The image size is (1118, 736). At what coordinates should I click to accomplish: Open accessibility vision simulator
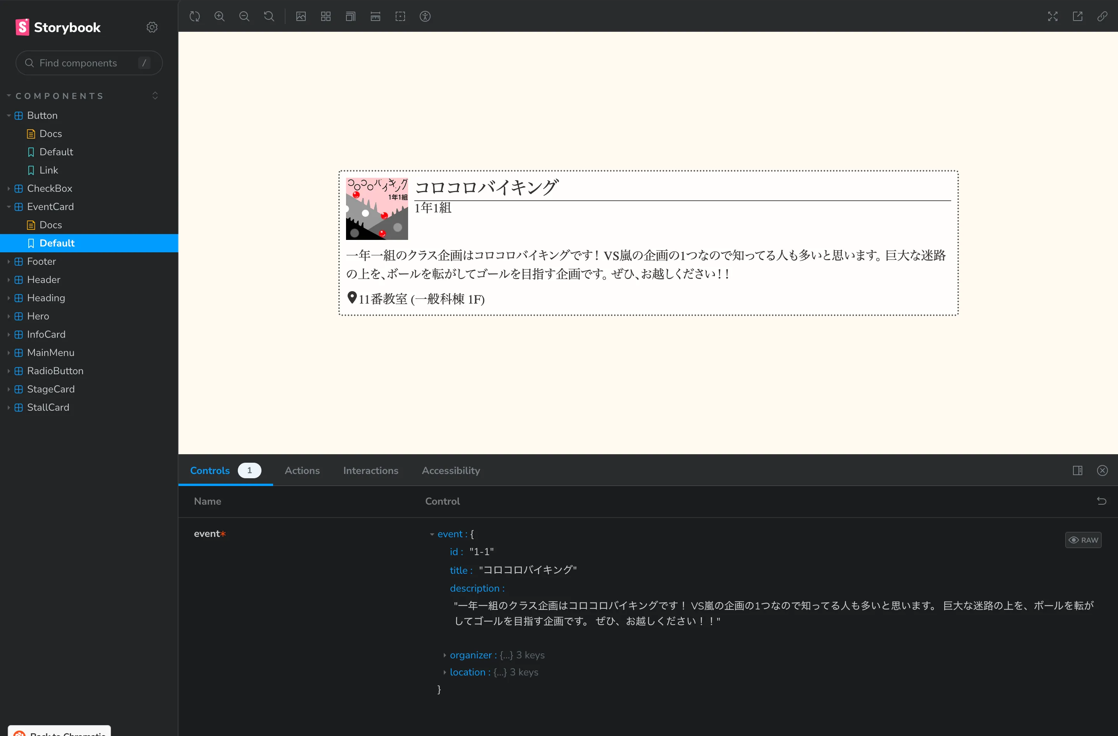click(425, 16)
